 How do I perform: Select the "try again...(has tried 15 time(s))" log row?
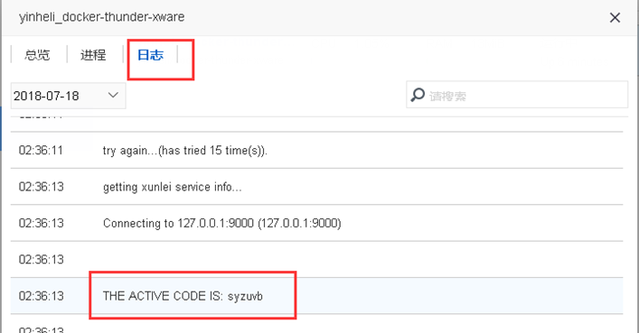point(316,150)
